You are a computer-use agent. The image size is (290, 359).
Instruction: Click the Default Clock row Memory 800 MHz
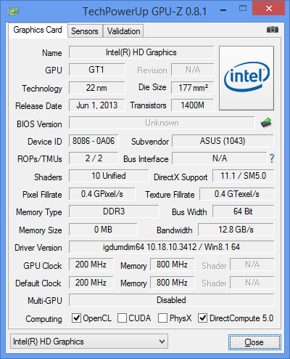pyautogui.click(x=172, y=283)
